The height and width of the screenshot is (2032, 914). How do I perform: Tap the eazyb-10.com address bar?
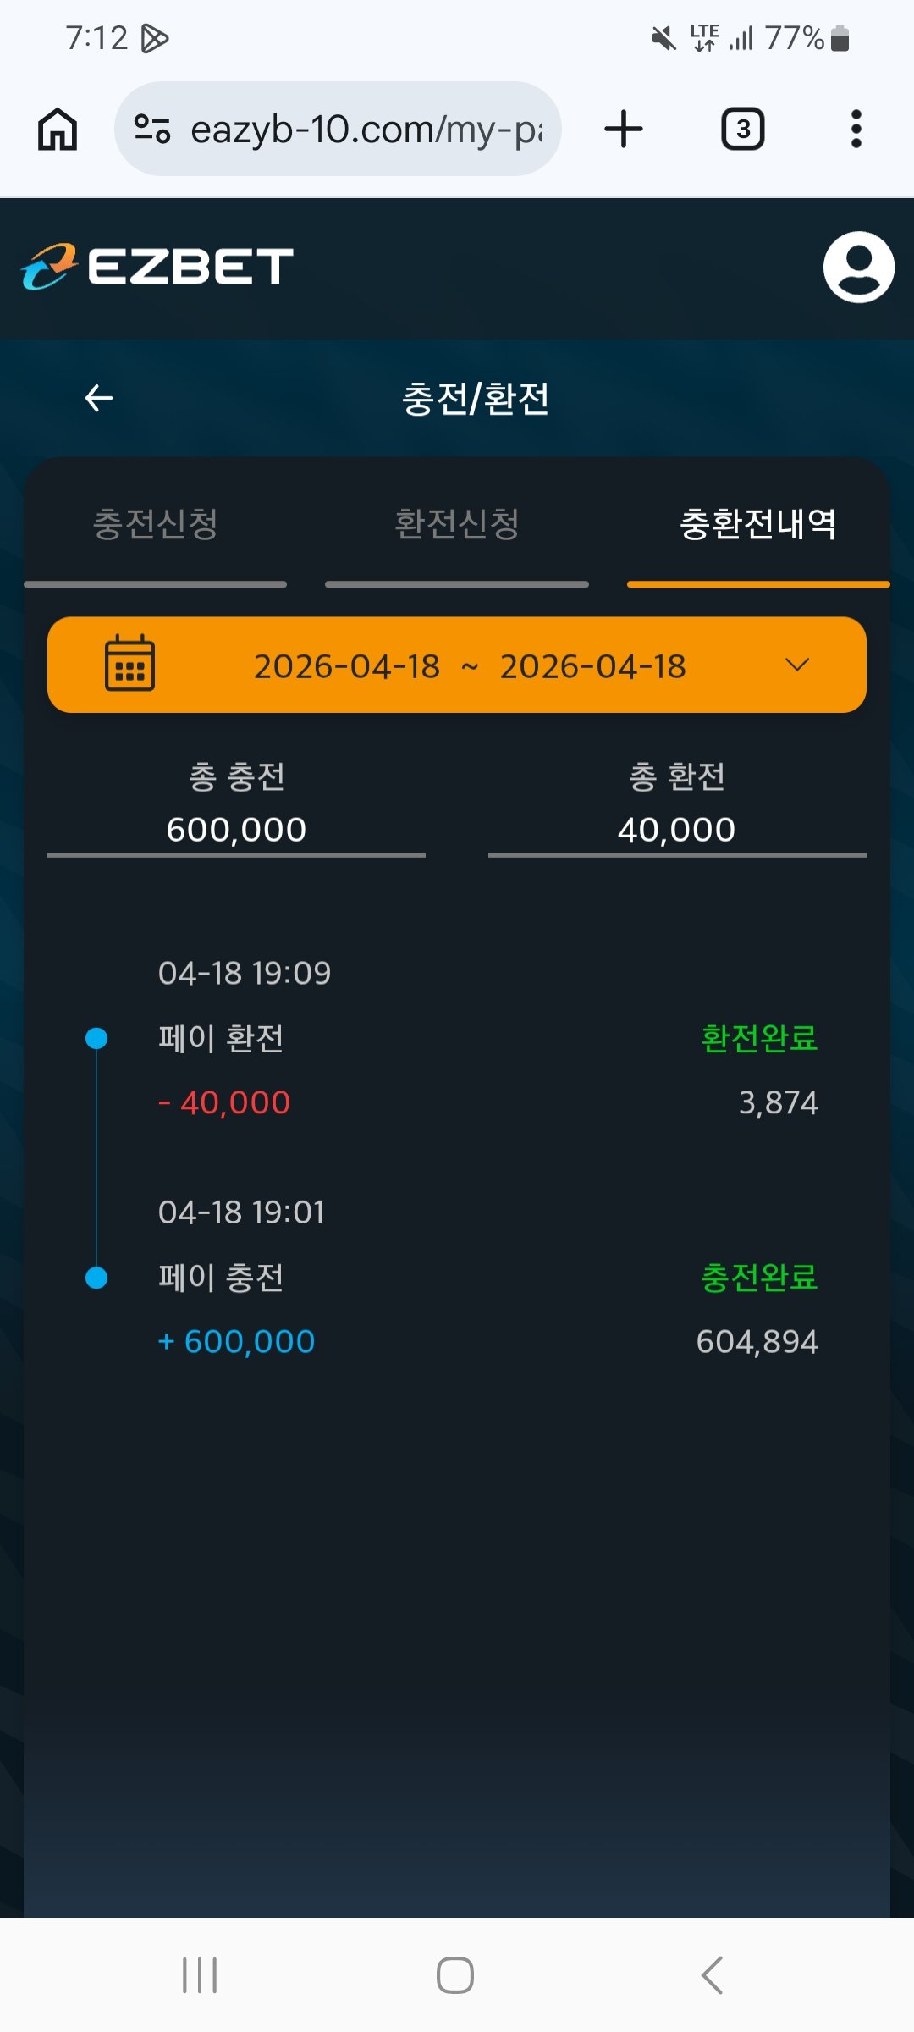366,130
